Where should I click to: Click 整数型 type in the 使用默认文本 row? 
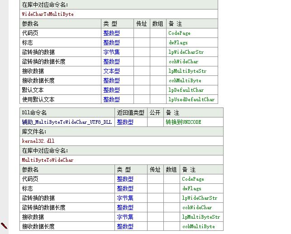[x=111, y=99]
